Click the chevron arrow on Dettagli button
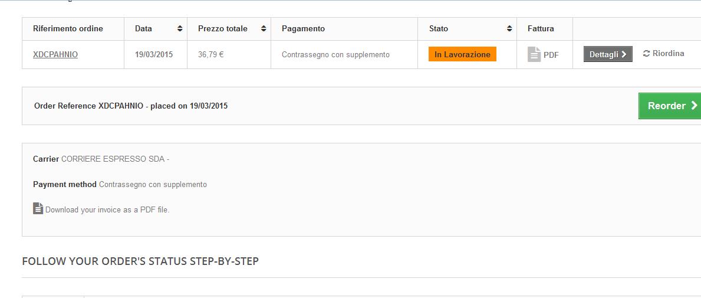The height and width of the screenshot is (298, 701). 624,54
